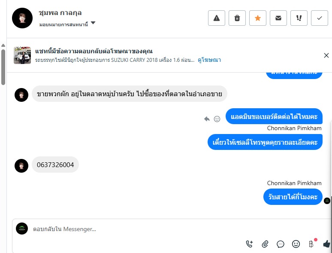Viewport: 332px width, 253px height.
Task: Click the reply arrow beside the message
Action: coord(207,119)
